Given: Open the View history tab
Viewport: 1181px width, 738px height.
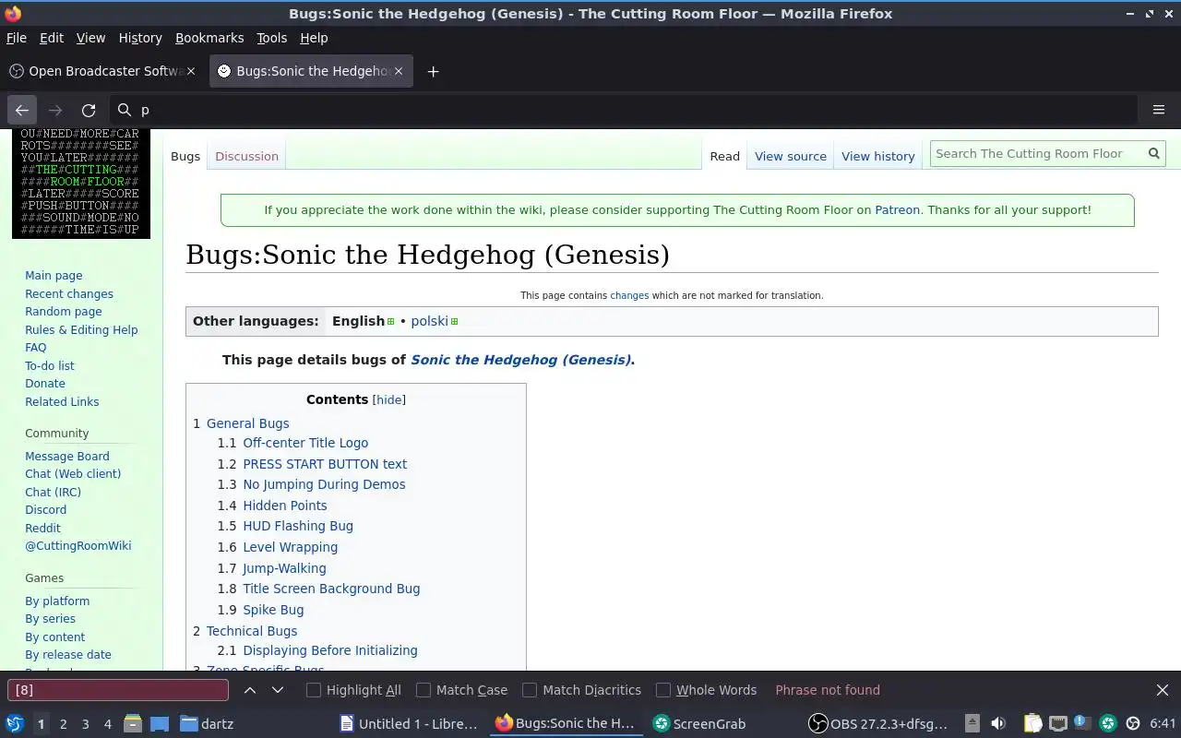Looking at the screenshot, I should point(878,156).
